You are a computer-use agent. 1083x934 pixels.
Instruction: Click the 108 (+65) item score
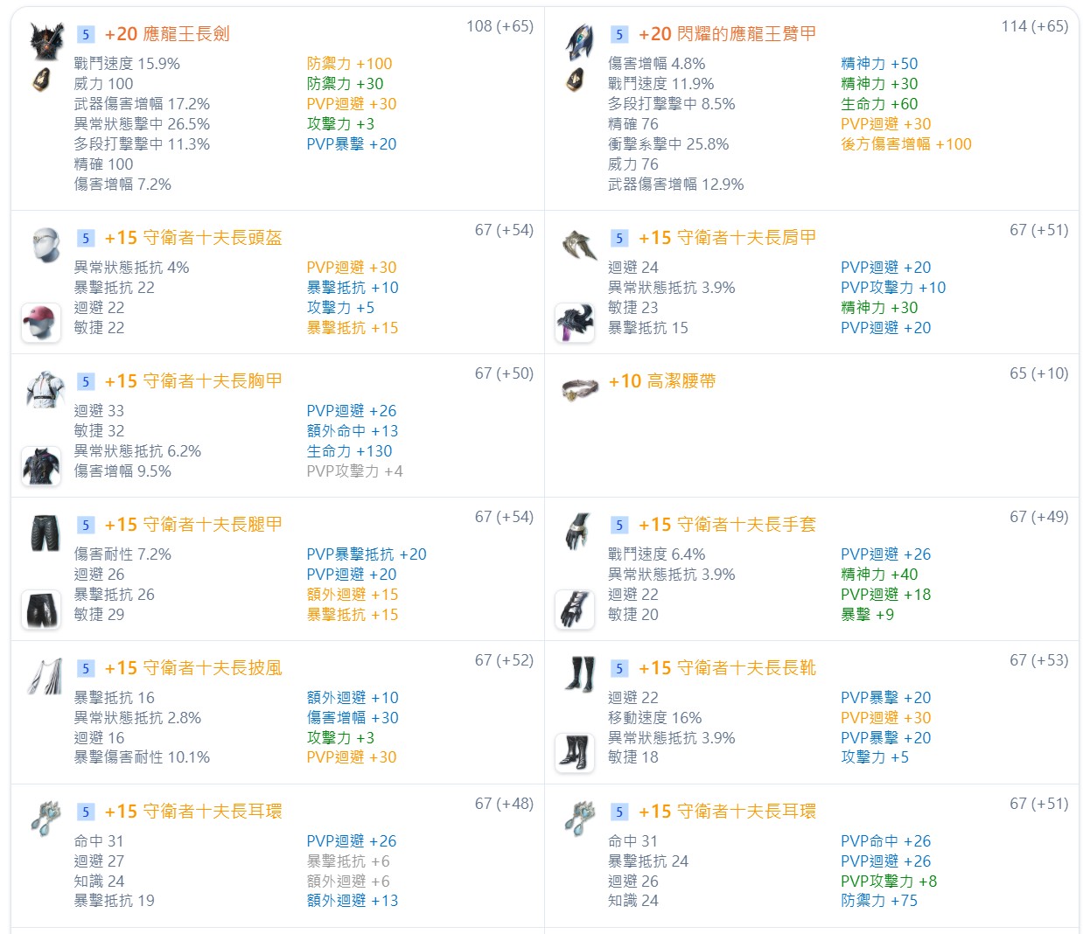500,26
